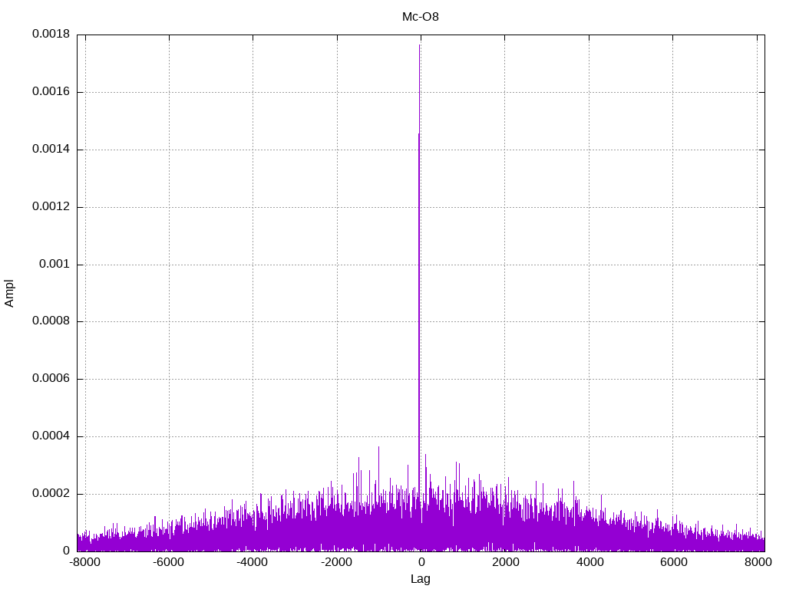Select the 4000 x-axis tick label
This screenshot has height=589, width=786.
click(589, 562)
